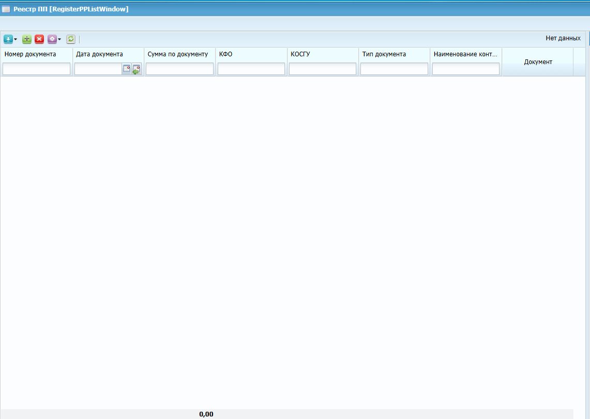The width and height of the screenshot is (590, 419).
Task: Click the purple gear settings icon
Action: (x=52, y=39)
